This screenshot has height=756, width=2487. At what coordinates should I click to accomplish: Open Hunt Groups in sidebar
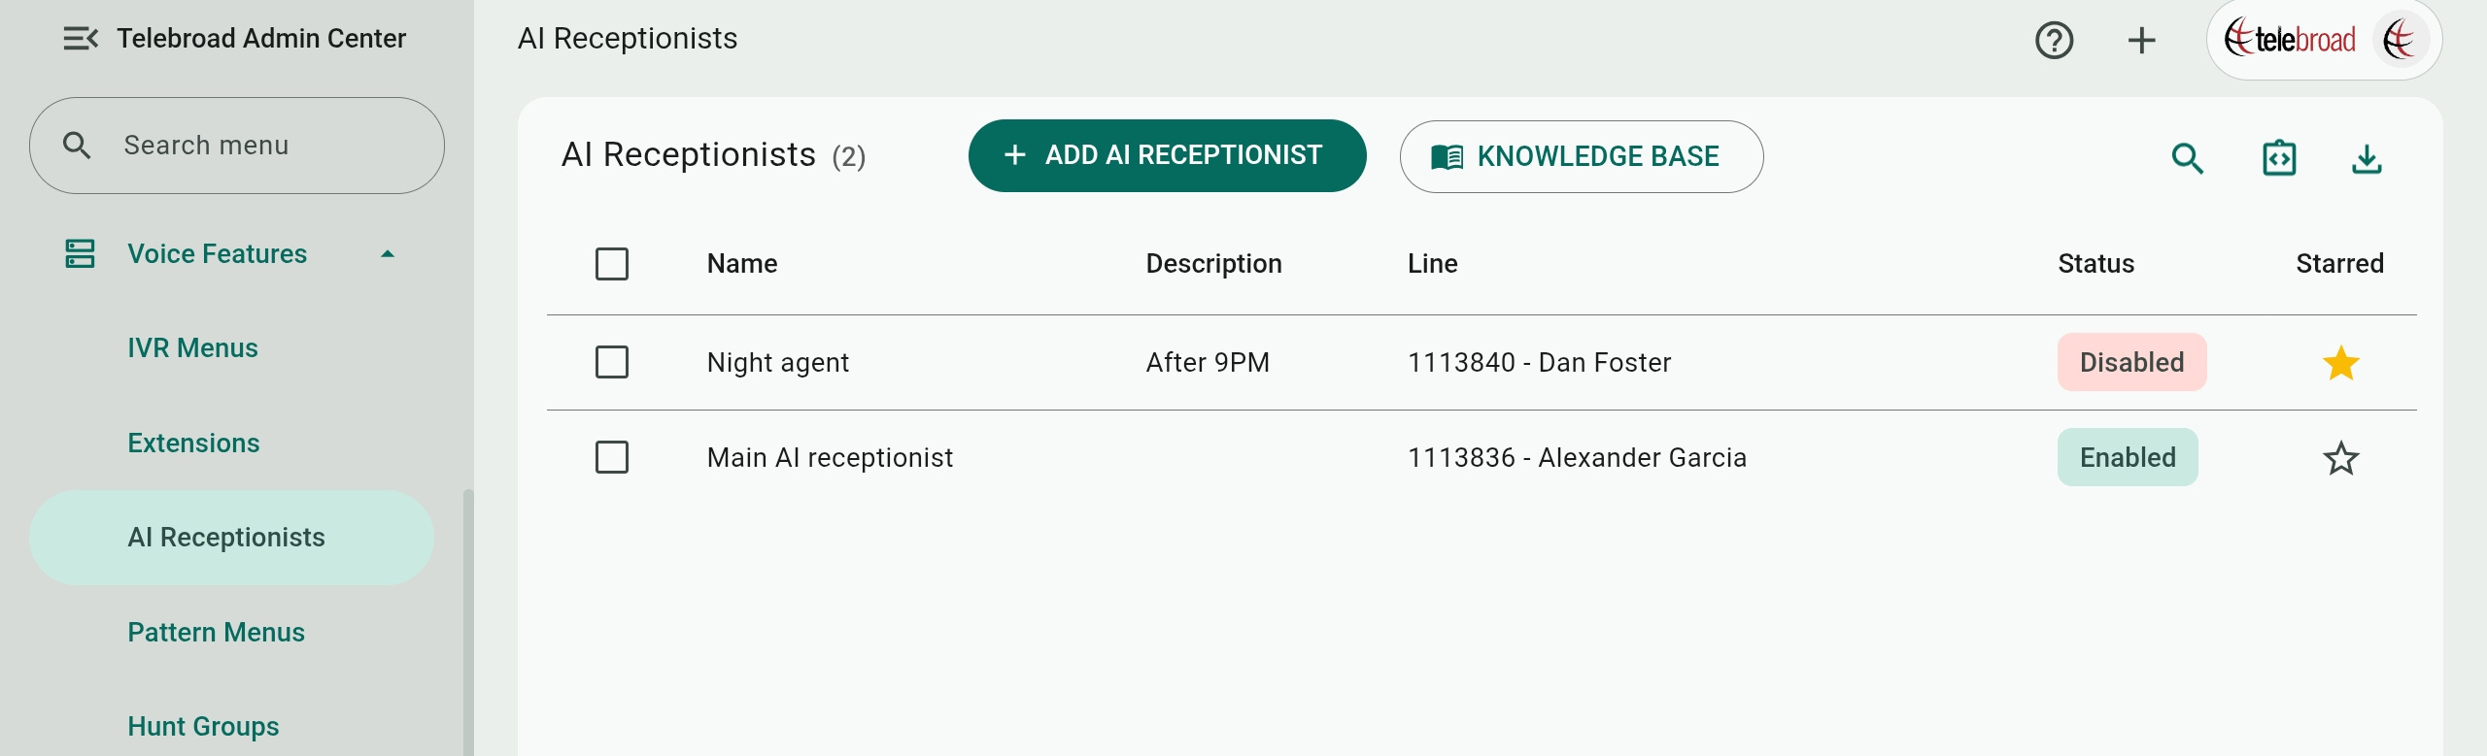click(203, 726)
